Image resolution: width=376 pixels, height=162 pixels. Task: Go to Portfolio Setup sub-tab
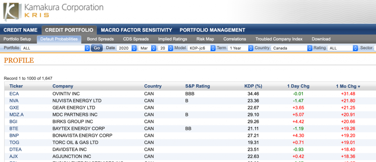coord(17,39)
